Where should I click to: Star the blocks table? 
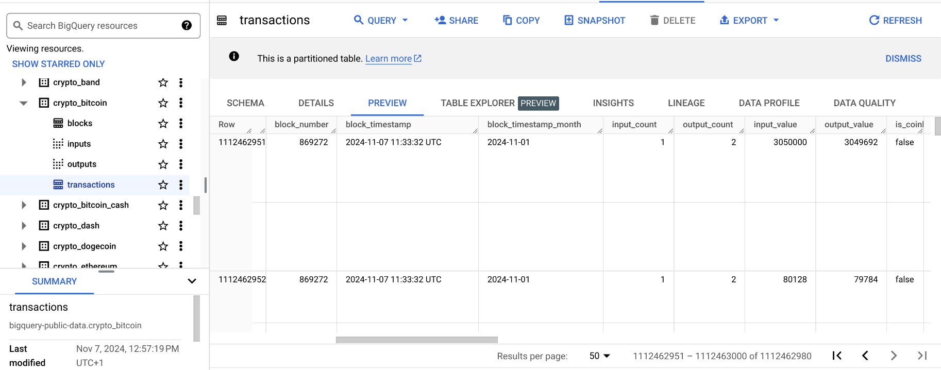(x=163, y=124)
